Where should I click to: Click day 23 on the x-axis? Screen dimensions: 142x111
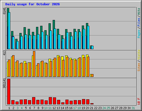click(100, 108)
